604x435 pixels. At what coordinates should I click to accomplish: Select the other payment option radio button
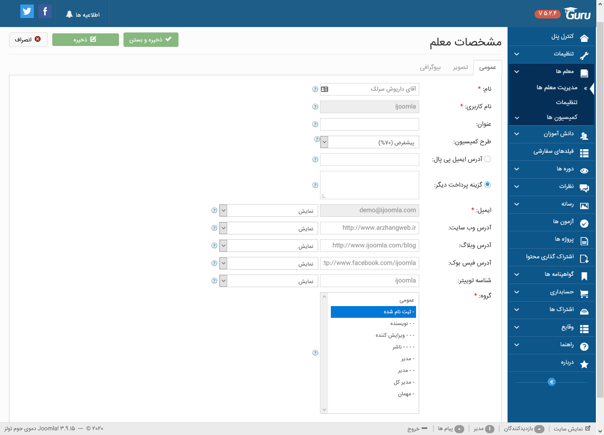tap(487, 184)
